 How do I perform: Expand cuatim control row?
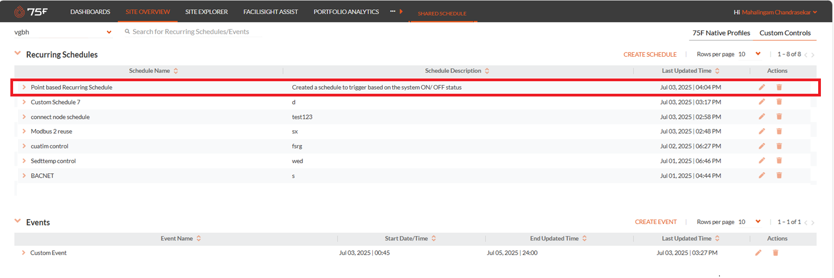coord(25,146)
